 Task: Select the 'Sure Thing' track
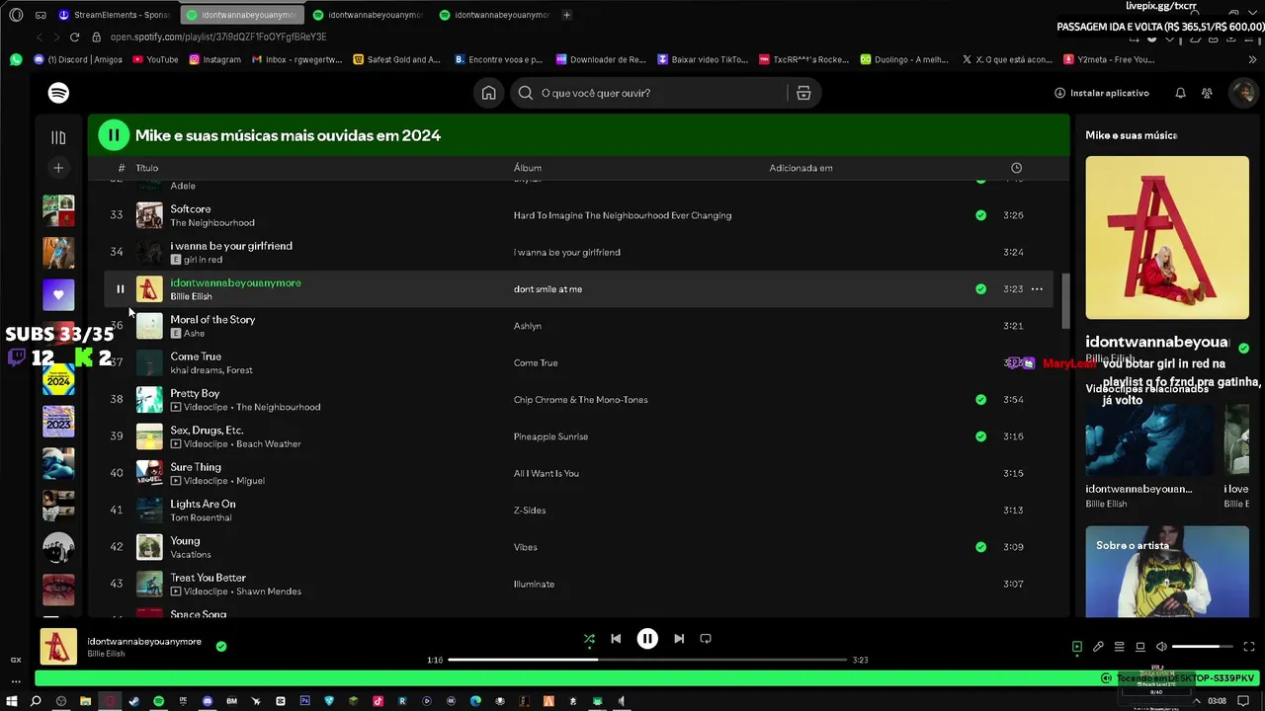click(x=196, y=467)
